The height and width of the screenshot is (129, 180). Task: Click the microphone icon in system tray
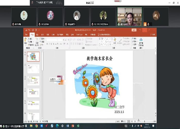coord(132,126)
